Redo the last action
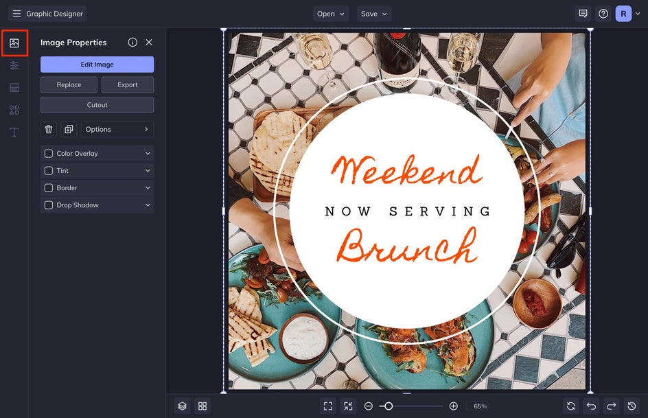 [611, 406]
